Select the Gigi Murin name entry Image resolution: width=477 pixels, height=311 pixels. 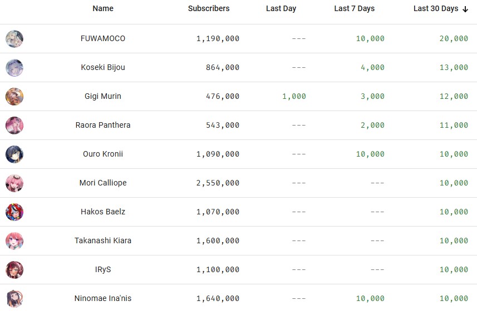[103, 96]
